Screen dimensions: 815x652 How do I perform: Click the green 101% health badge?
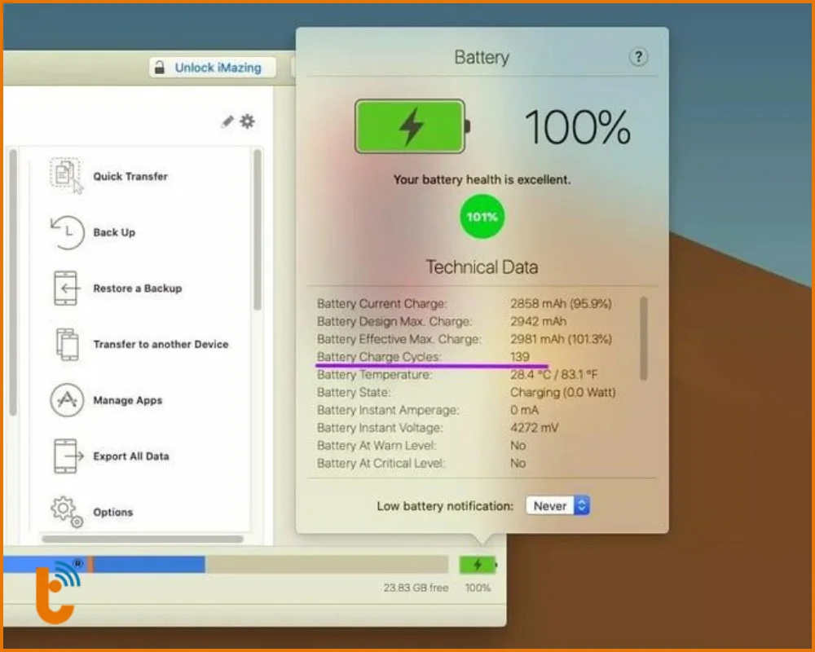482,218
